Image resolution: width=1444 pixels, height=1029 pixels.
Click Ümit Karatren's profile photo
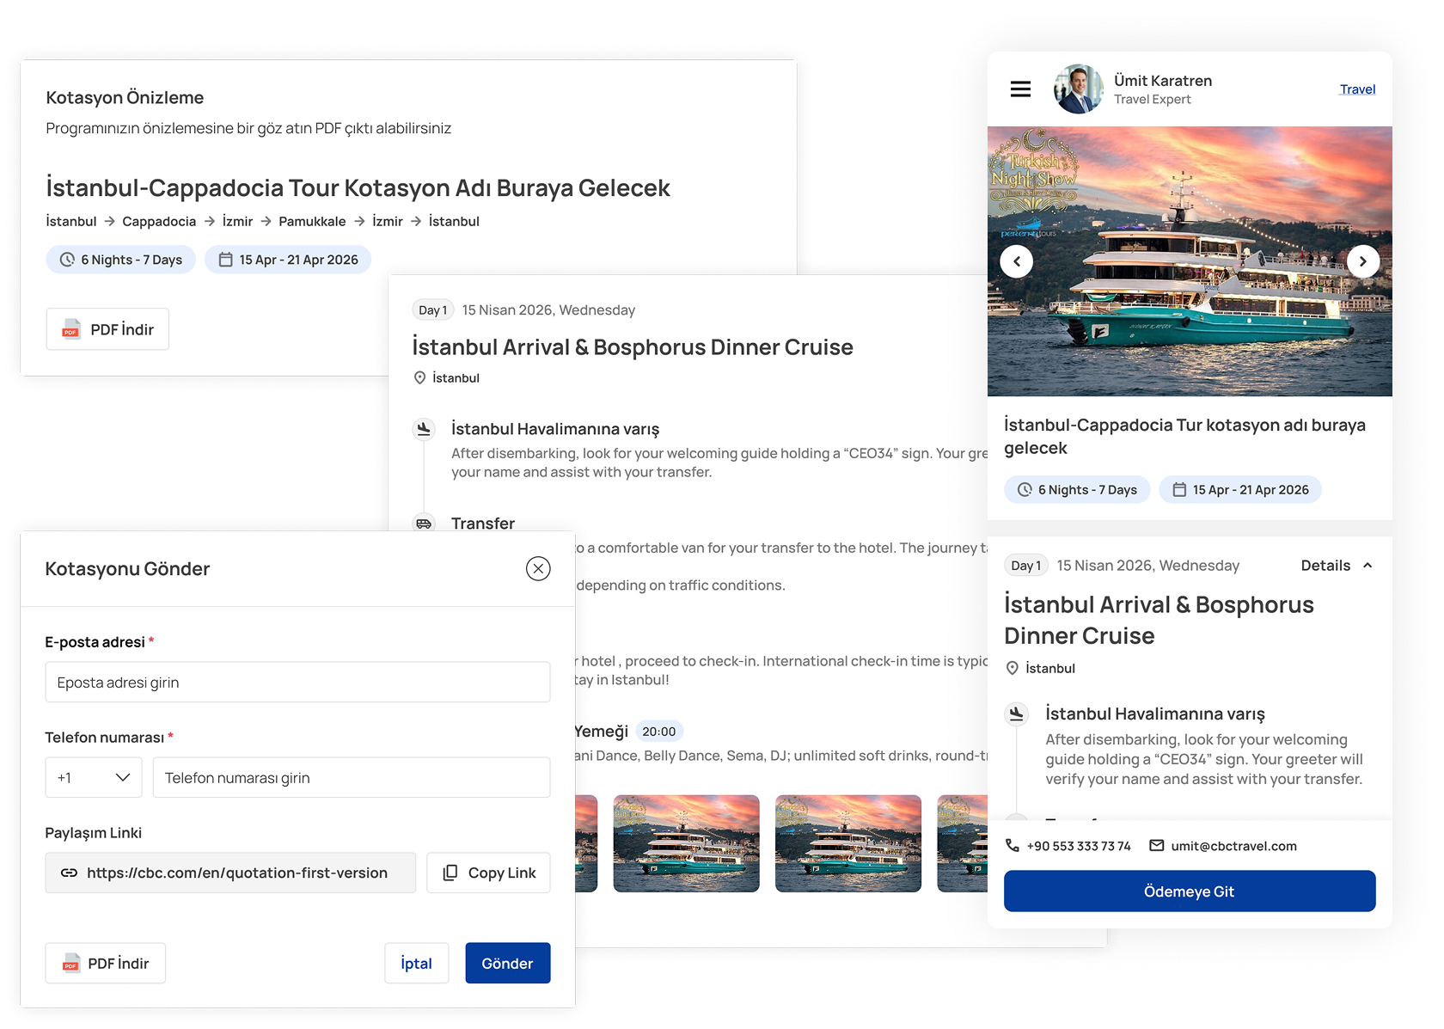(1078, 89)
